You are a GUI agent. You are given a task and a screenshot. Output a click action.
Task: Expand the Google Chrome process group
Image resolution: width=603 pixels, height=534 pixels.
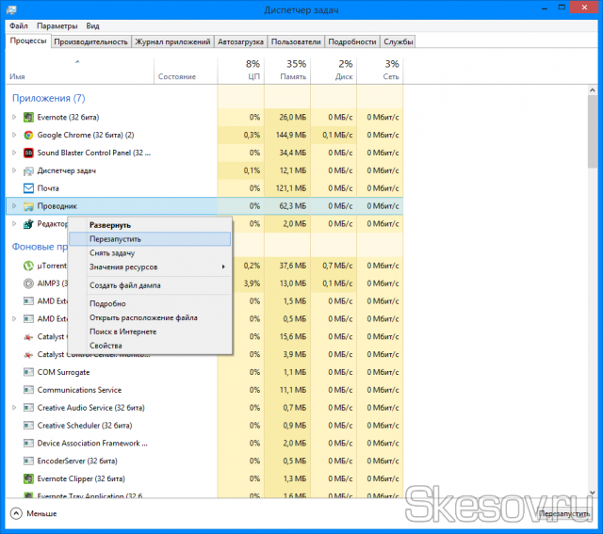(x=14, y=135)
